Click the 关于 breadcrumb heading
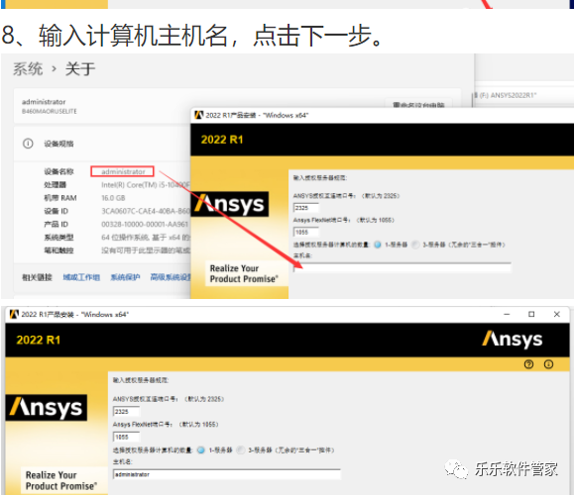Screen dimensions: 576x495 (80, 69)
